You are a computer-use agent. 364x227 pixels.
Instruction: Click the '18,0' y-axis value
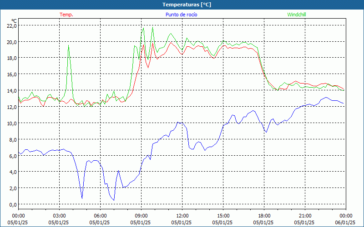pyautogui.click(x=12, y=58)
